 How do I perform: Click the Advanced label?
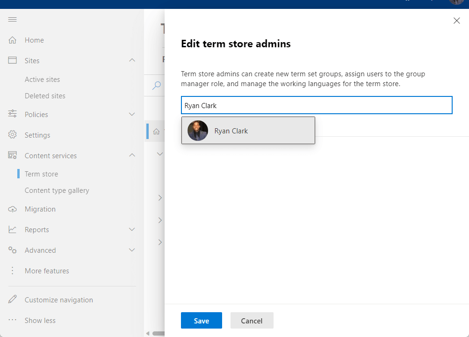coord(40,250)
